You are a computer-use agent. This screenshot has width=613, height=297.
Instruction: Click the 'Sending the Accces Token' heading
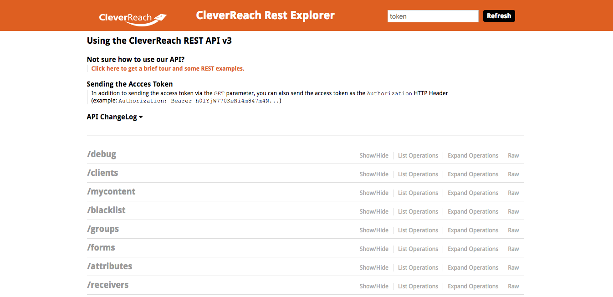coord(130,84)
